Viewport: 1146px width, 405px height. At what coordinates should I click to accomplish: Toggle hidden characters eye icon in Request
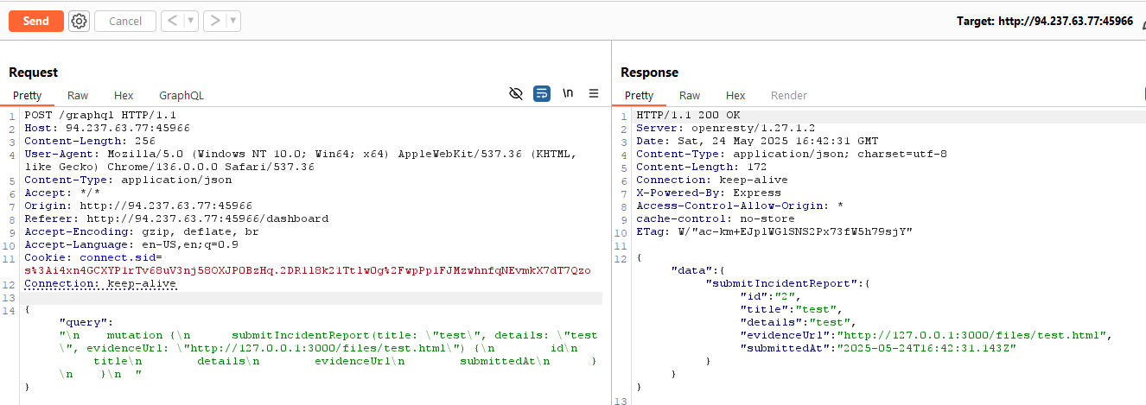tap(516, 93)
